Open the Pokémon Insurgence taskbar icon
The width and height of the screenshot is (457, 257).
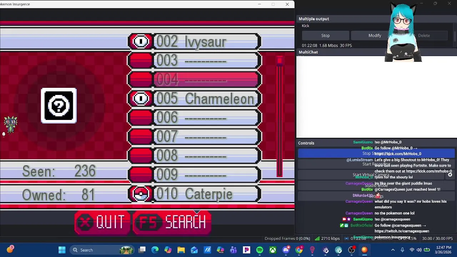(x=365, y=250)
